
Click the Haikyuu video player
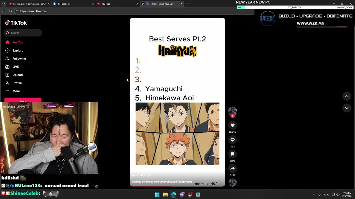pyautogui.click(x=177, y=102)
